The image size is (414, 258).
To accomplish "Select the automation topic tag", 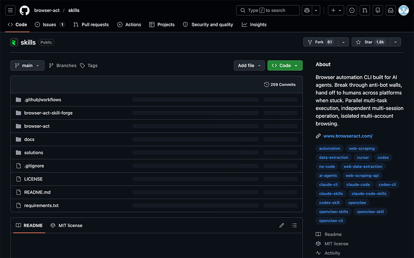I will pos(330,149).
